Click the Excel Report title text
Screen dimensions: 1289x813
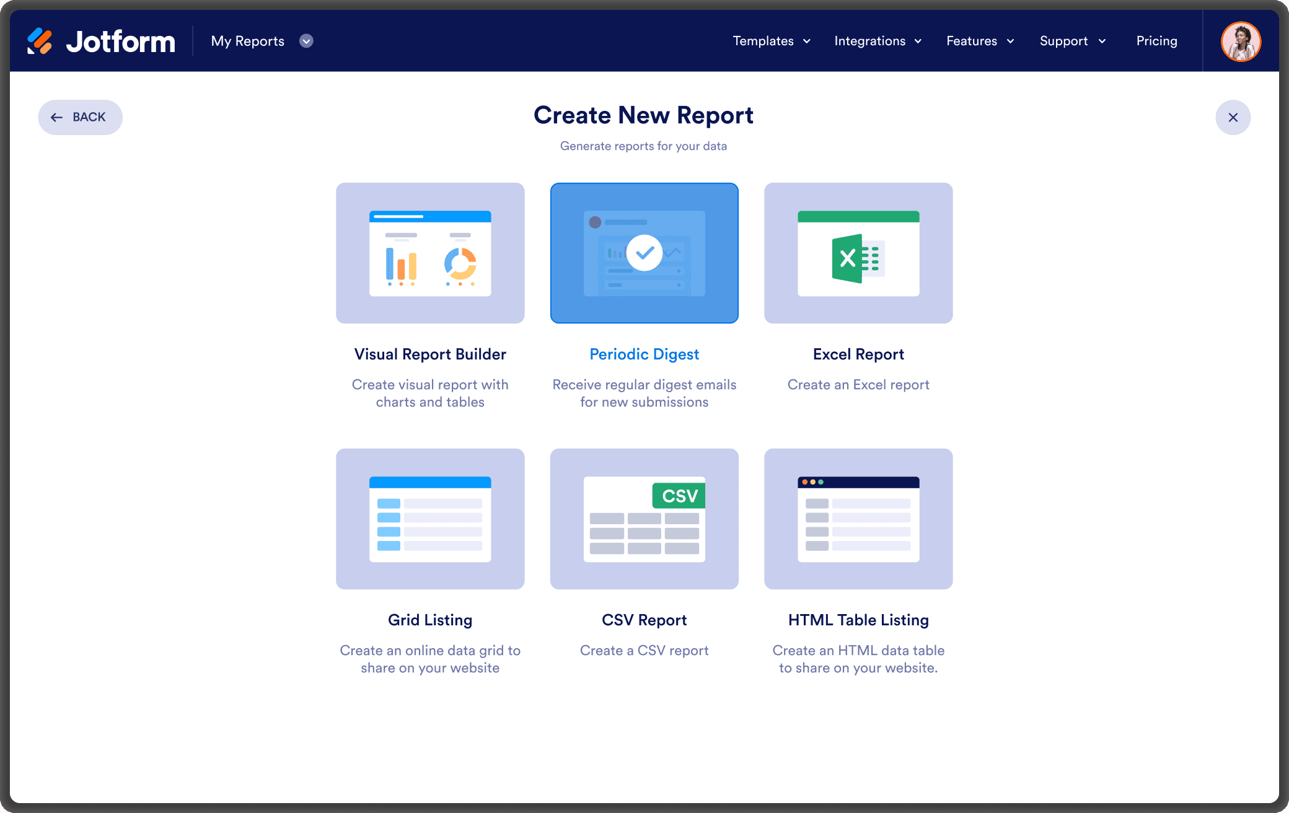pyautogui.click(x=858, y=354)
